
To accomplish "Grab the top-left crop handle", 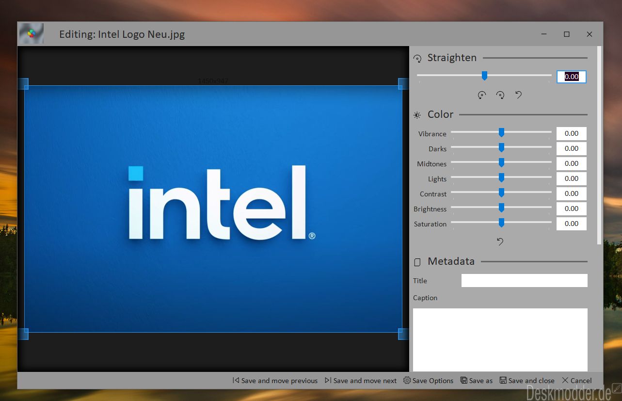I will 23,84.
